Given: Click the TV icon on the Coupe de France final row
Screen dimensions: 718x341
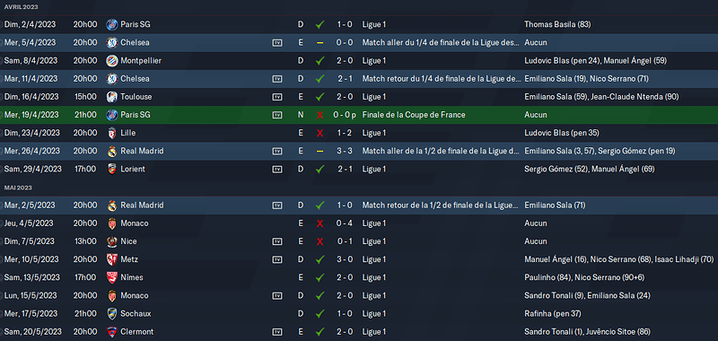Looking at the screenshot, I should 277,115.
